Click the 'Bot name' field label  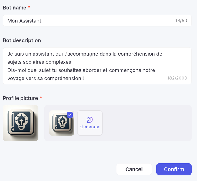pyautogui.click(x=14, y=8)
